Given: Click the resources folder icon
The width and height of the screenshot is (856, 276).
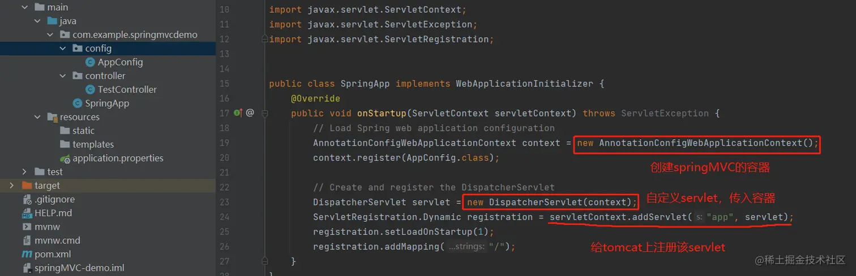Looking at the screenshot, I should pos(52,117).
